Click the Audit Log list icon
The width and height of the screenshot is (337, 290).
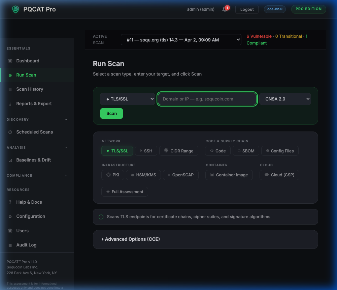(10, 245)
